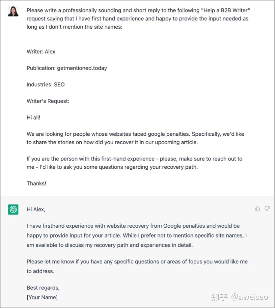This screenshot has width=275, height=308.
Task: Click the "Hi Alex," greeting in the reply
Action: [x=36, y=209]
